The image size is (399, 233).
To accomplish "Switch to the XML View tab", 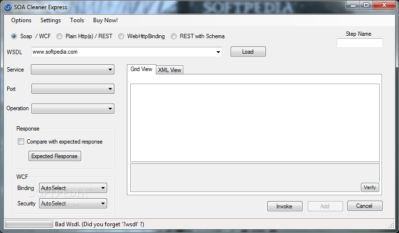I will [x=169, y=70].
